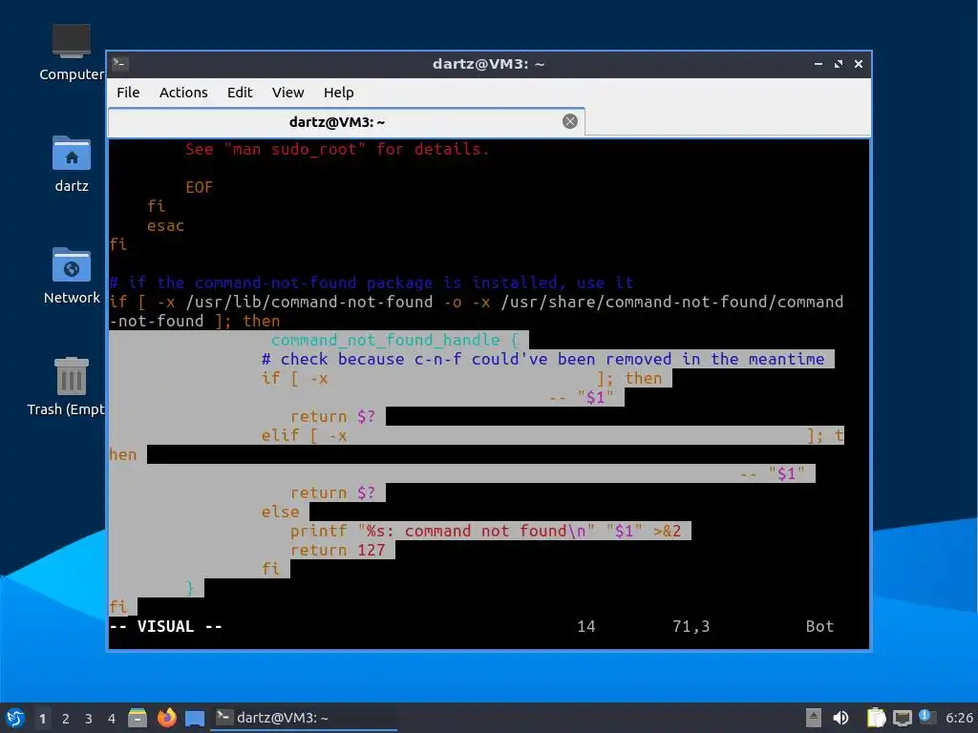Click the 'return 127' line
Screen dimensions: 978x733
(337, 550)
